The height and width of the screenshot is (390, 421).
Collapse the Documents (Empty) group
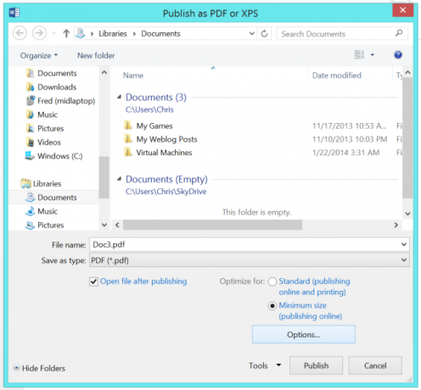click(120, 179)
